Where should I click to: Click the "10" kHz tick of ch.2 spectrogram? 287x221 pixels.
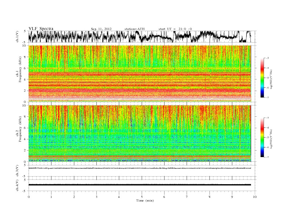[24, 105]
